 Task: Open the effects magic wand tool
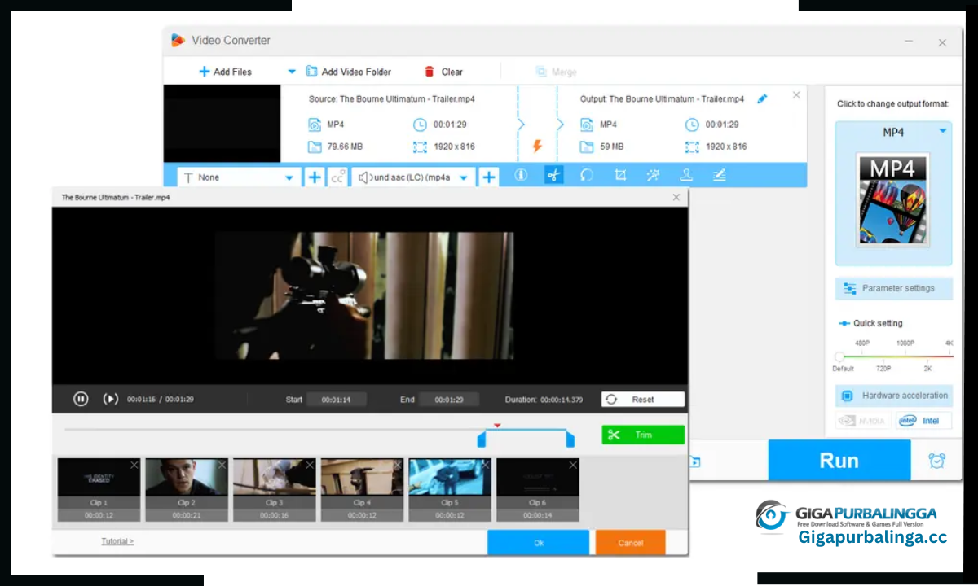654,175
